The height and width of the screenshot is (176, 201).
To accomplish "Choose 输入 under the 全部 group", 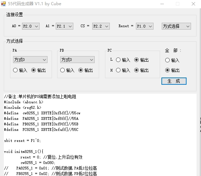I will coord(172,60).
